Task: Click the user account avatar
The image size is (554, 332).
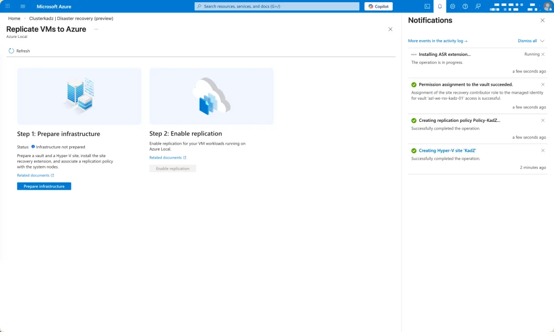Action: pos(547,6)
